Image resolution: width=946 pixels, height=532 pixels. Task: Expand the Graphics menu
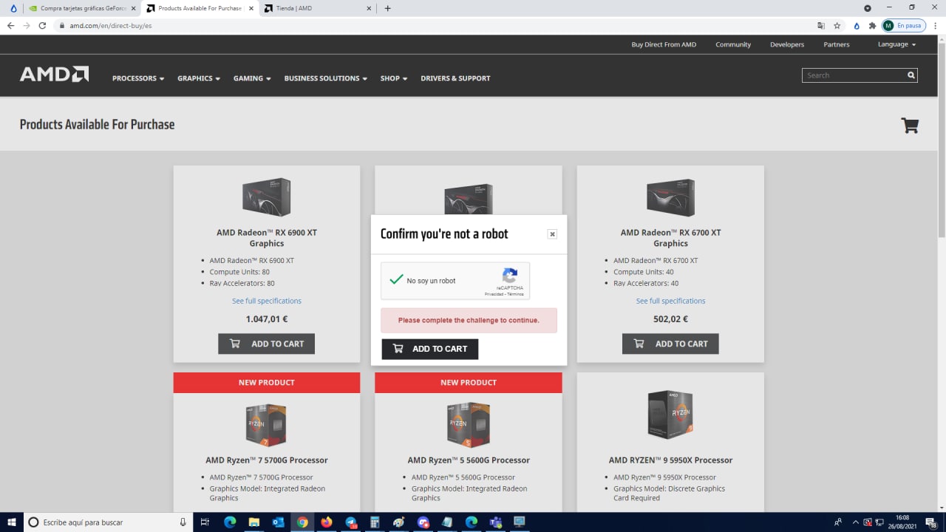(199, 78)
